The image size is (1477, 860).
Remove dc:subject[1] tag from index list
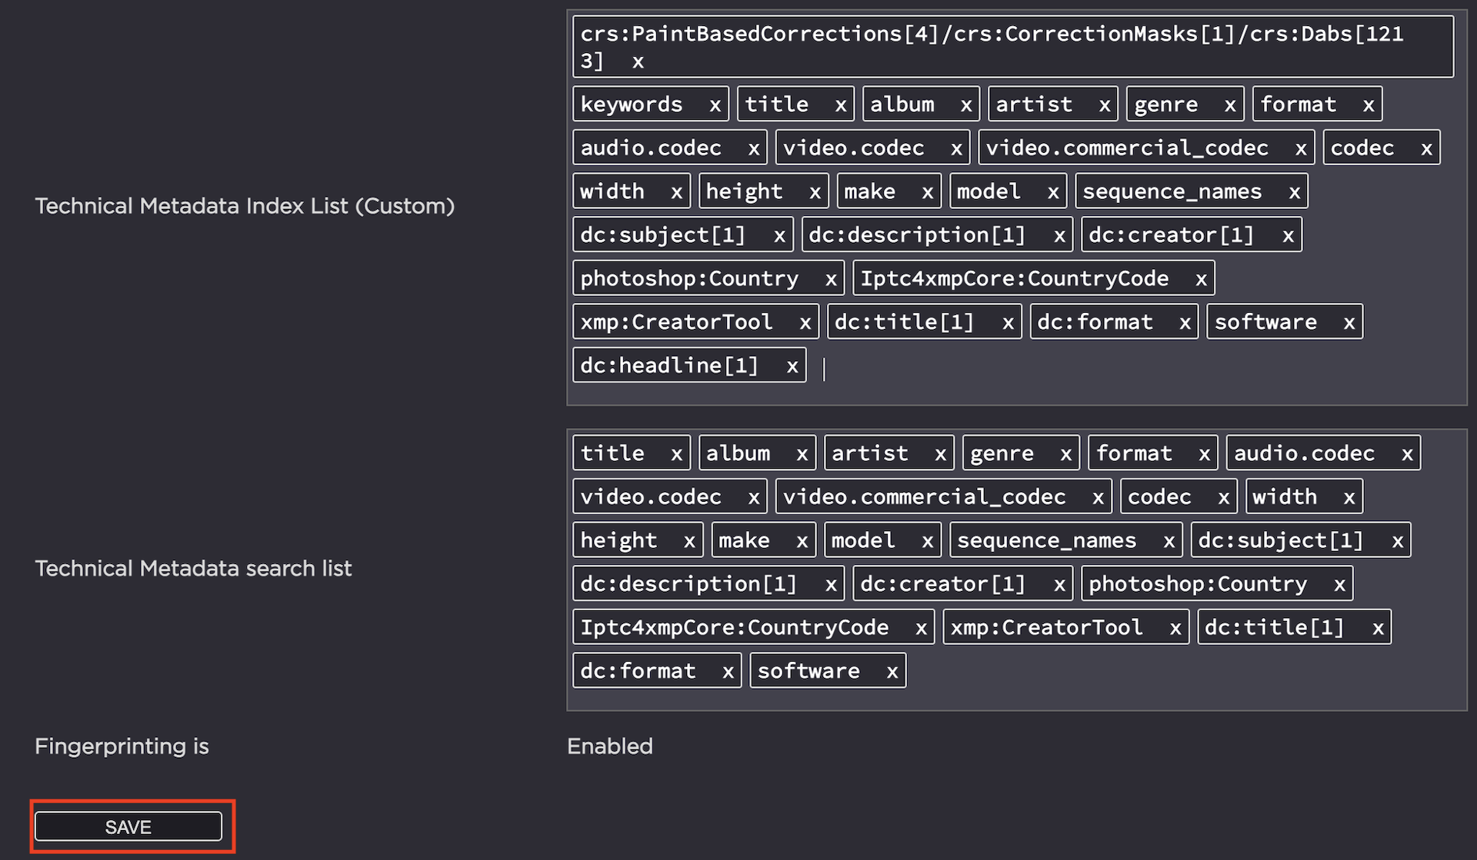tap(779, 236)
